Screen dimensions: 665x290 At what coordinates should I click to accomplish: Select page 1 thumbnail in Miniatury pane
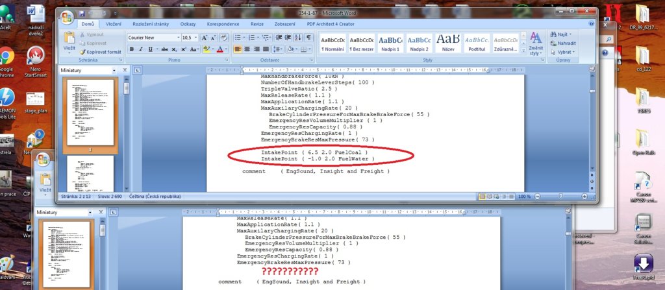(x=90, y=112)
